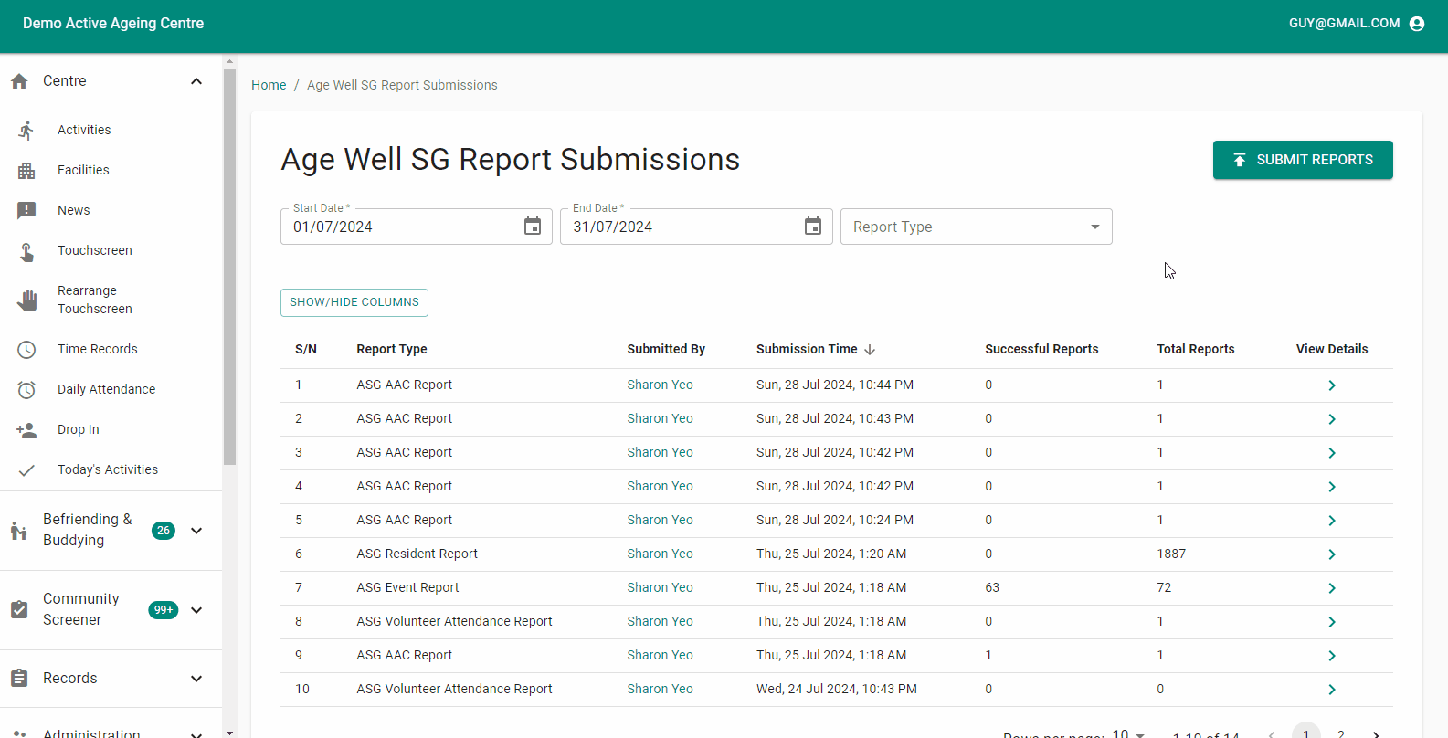
Task: Click the S/N column header
Action: coord(306,349)
